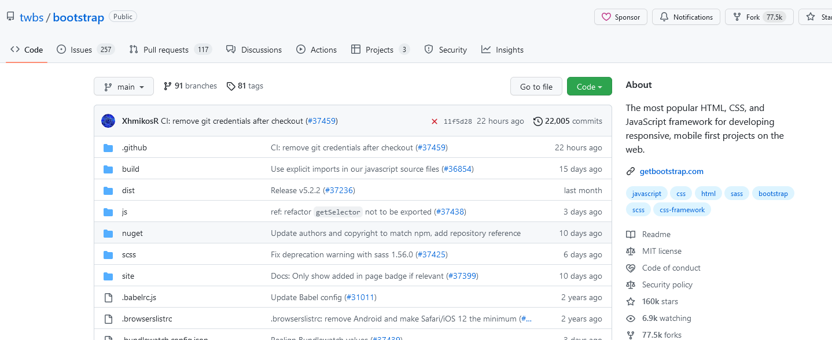Open the Readme link in About
The height and width of the screenshot is (340, 832).
pos(656,234)
